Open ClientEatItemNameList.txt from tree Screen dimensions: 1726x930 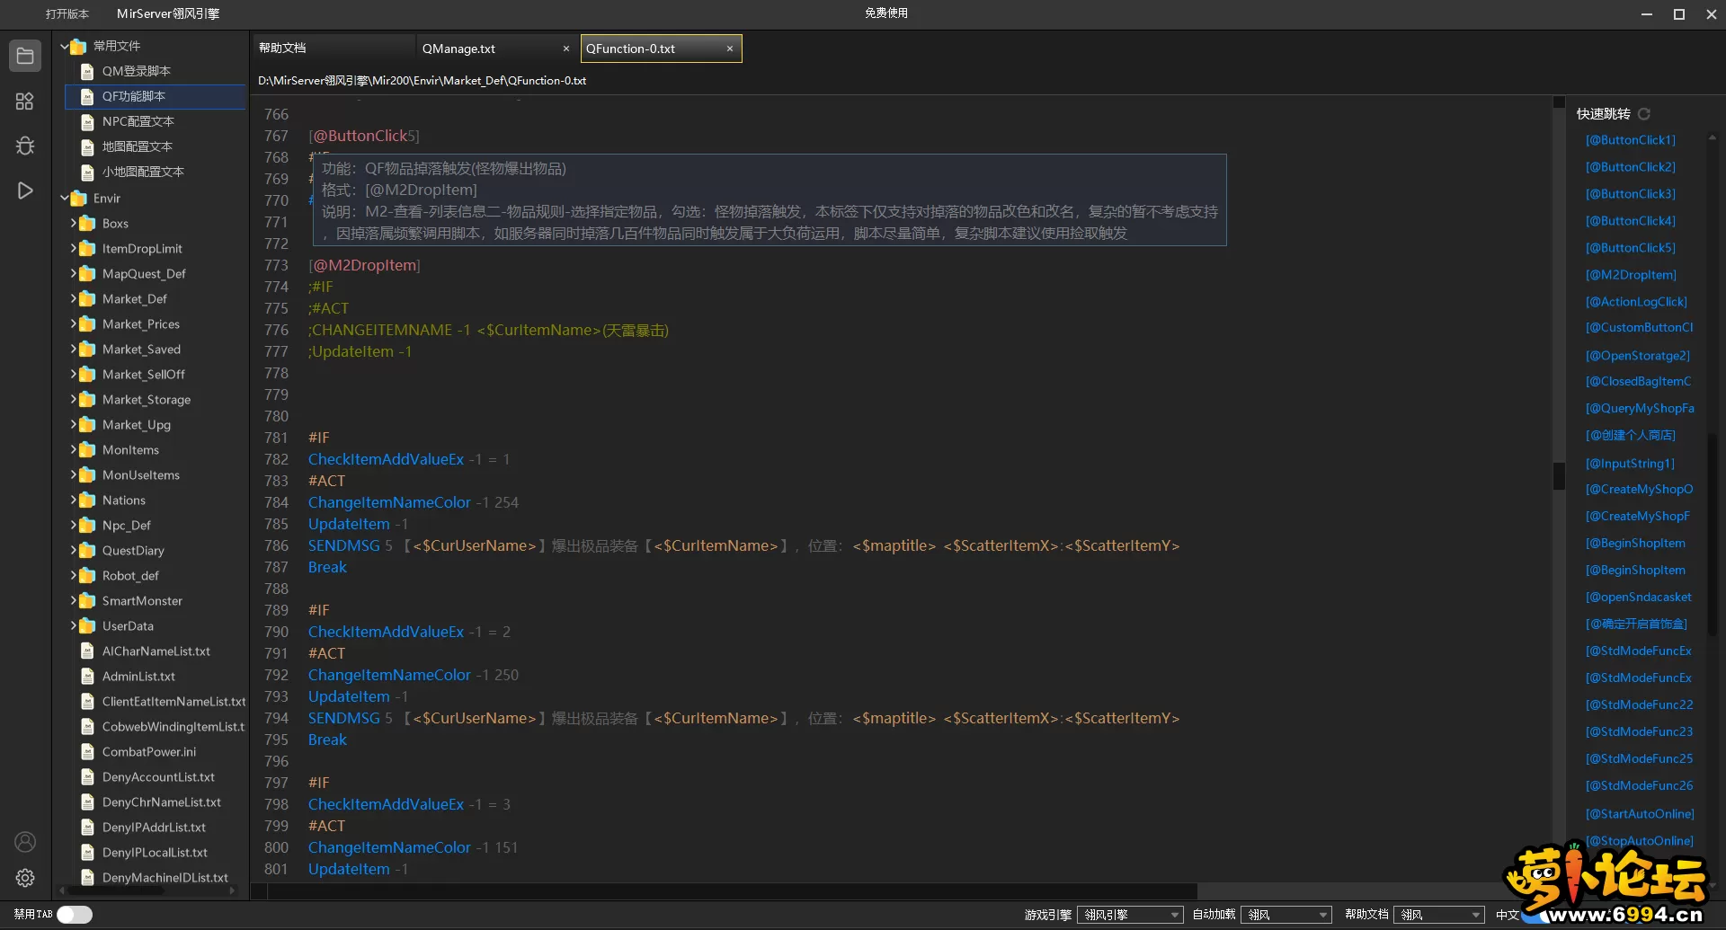tap(173, 701)
